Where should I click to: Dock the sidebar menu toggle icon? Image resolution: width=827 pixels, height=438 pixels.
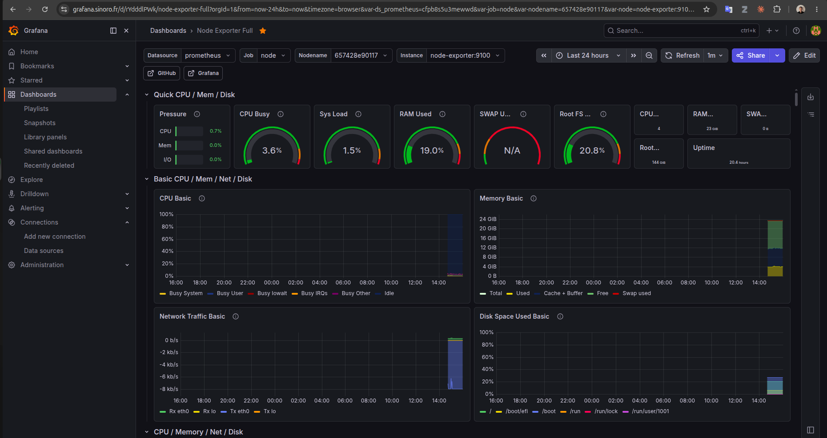pos(113,31)
